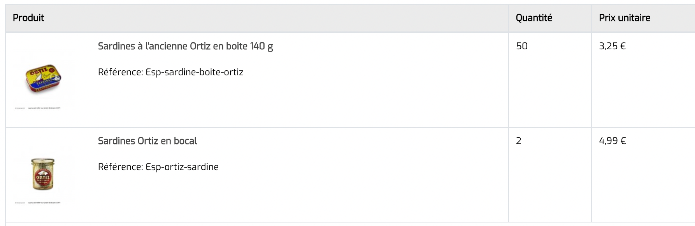Image resolution: width=695 pixels, height=226 pixels.
Task: Click the 4,99 € unit price
Action: coord(612,141)
